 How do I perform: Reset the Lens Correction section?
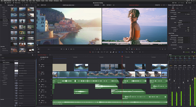point(194,45)
